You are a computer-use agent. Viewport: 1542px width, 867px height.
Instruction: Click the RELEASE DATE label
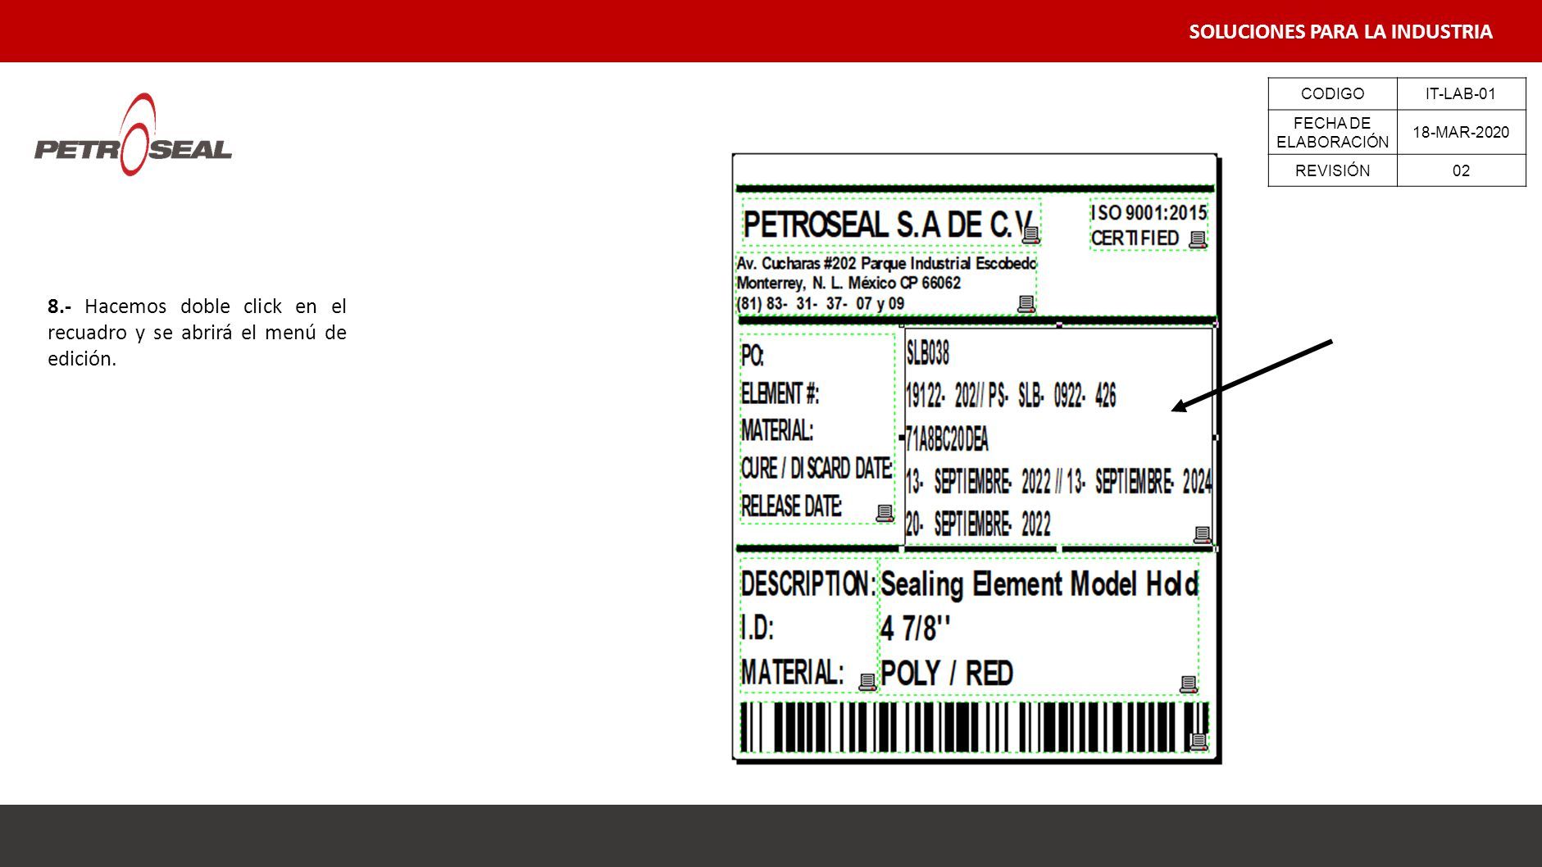click(791, 506)
